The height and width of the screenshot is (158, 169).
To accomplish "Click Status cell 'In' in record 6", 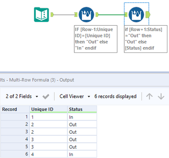I will tap(82, 154).
